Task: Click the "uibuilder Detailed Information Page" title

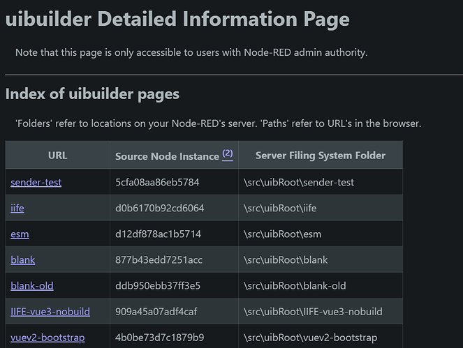Action: pos(177,20)
